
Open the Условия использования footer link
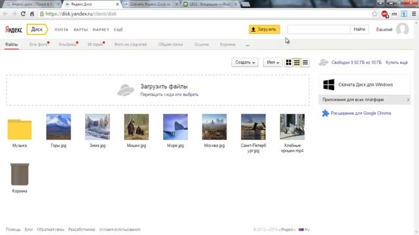click(x=120, y=229)
